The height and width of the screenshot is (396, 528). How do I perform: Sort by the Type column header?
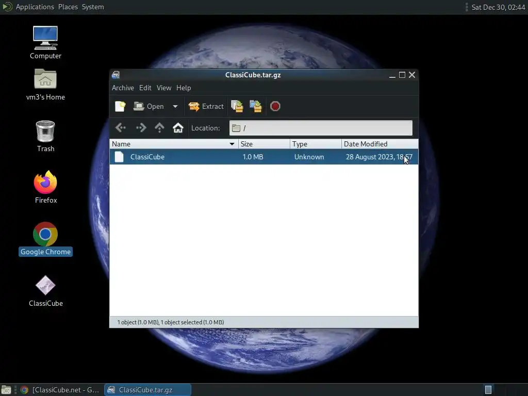[x=316, y=144]
